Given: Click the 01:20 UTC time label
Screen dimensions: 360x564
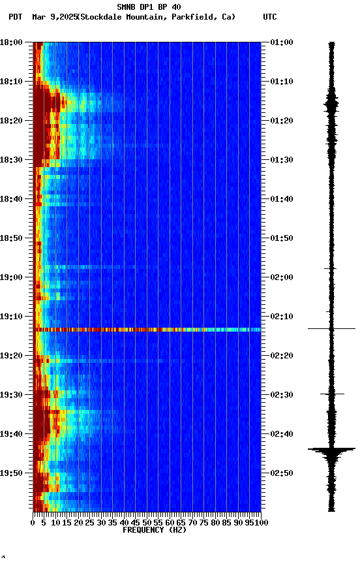Looking at the screenshot, I should [282, 121].
